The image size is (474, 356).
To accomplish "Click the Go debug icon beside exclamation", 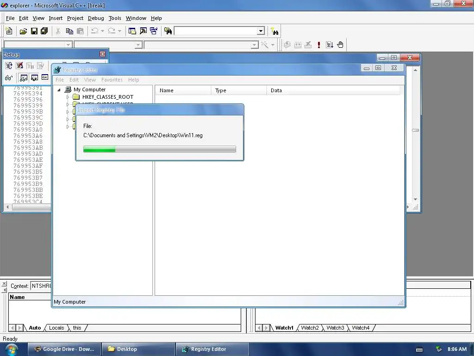I will pyautogui.click(x=330, y=45).
